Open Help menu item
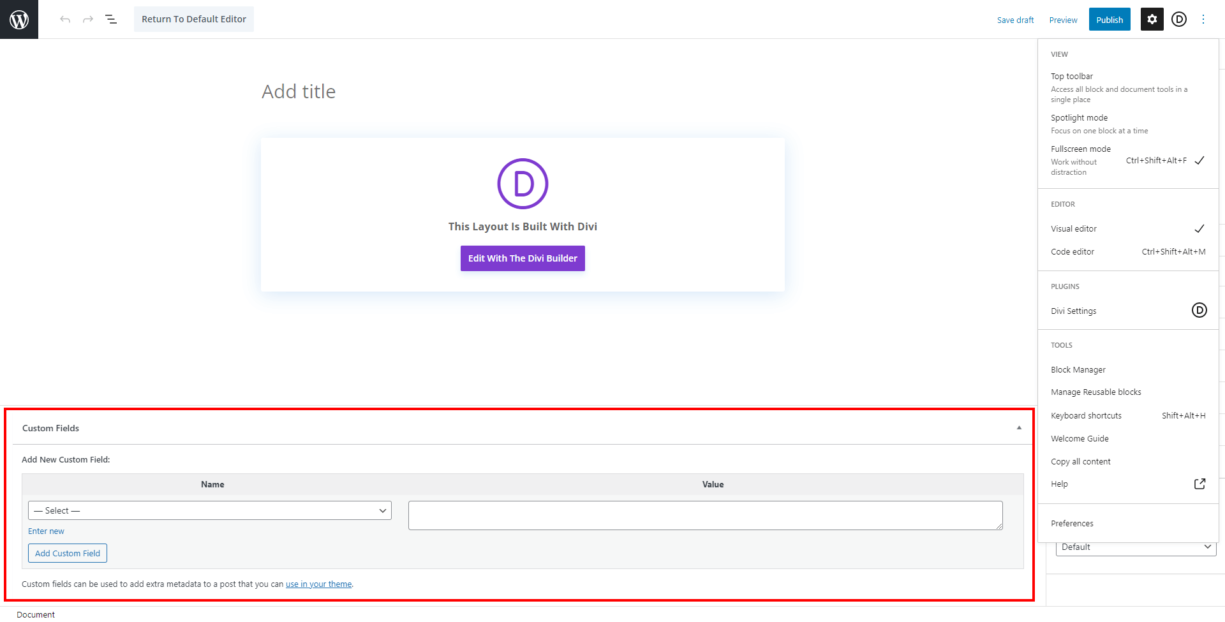 (x=1128, y=484)
